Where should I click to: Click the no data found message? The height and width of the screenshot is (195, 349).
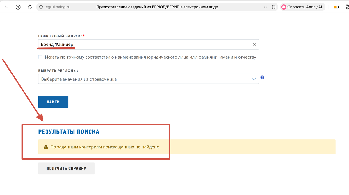[x=105, y=147]
